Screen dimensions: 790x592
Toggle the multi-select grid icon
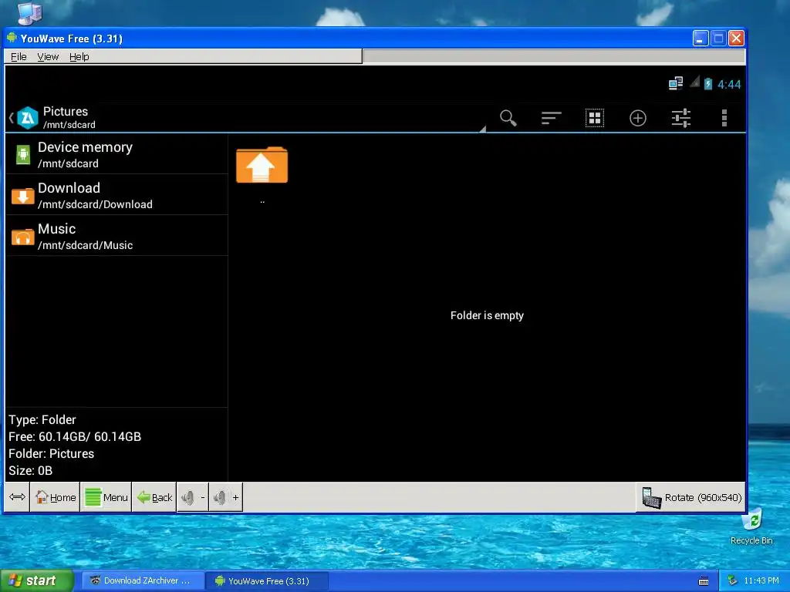[x=595, y=118]
